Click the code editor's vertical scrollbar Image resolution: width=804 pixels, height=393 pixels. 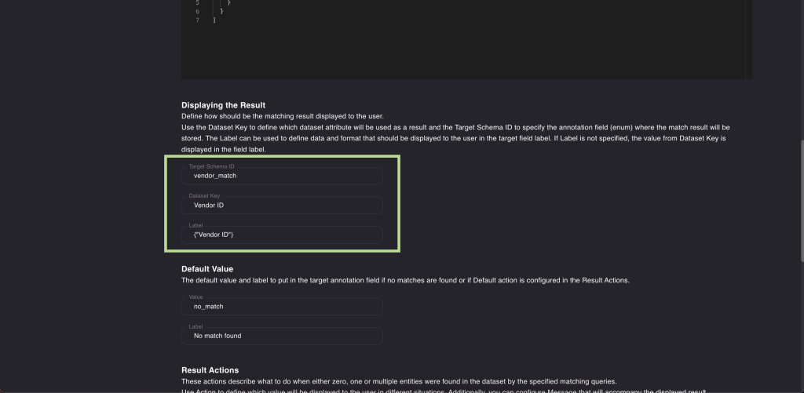coord(748,39)
